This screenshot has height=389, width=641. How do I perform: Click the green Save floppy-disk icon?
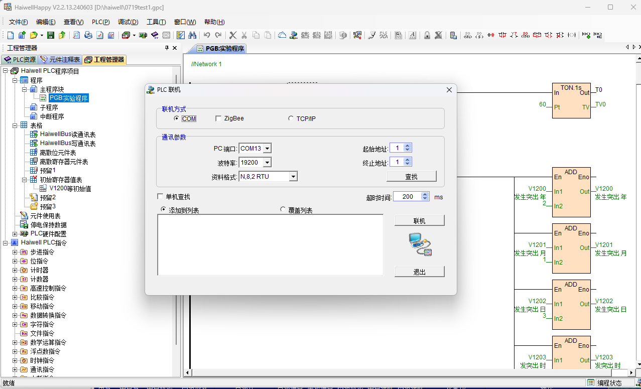tap(50, 35)
